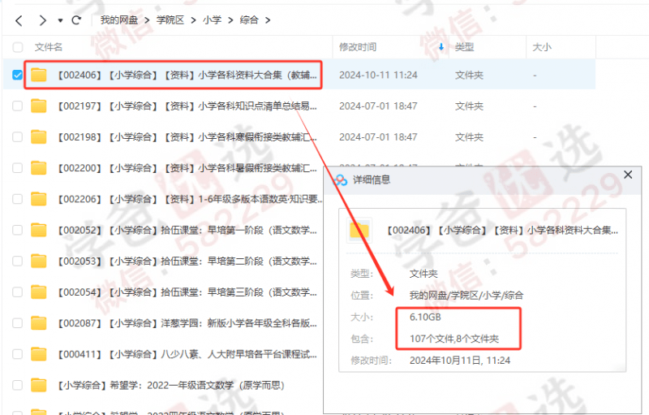Screen dimensions: 649x415
Task: Click folder thumbnail in 详细信息 dialog
Action: [359, 230]
